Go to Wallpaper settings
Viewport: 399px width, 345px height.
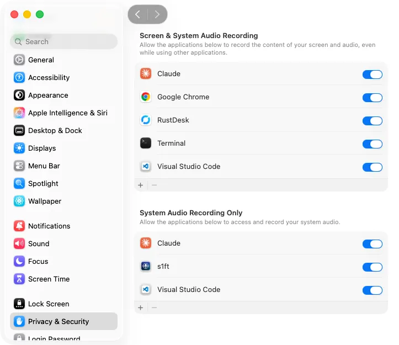tap(63, 201)
